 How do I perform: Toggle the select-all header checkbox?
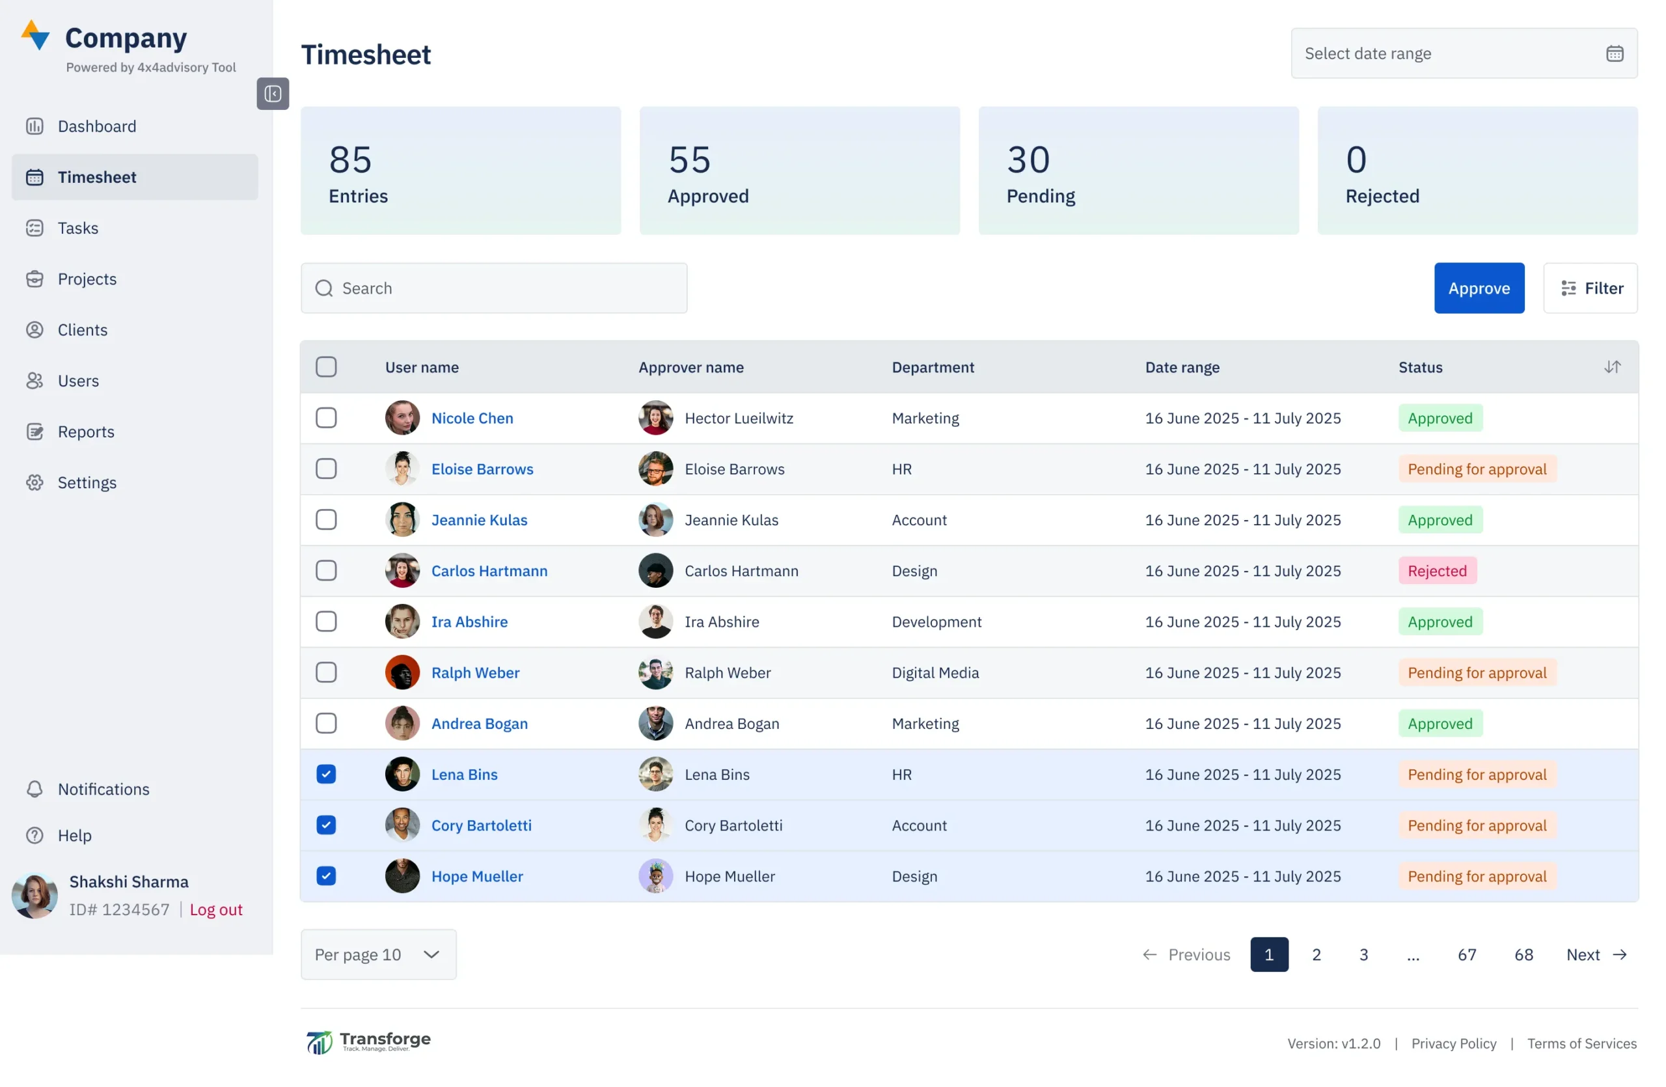pos(326,368)
